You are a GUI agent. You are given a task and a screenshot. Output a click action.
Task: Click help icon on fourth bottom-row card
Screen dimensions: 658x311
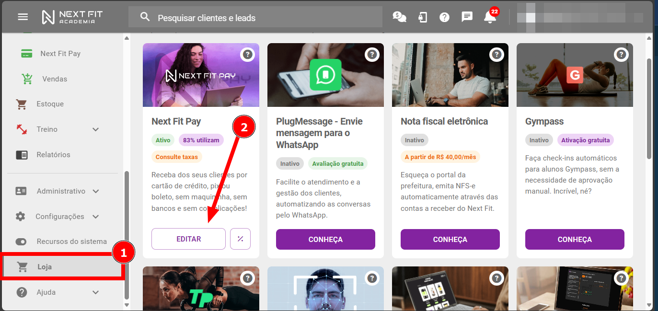click(x=621, y=278)
